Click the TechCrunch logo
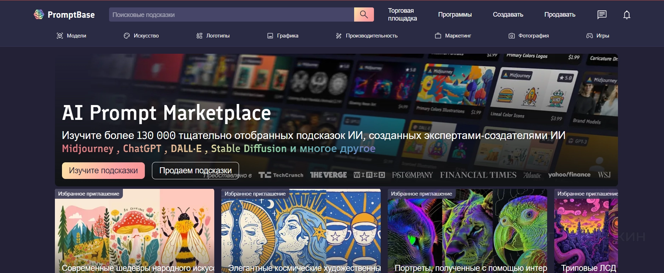Screen dimensions: 664x273 coord(281,175)
